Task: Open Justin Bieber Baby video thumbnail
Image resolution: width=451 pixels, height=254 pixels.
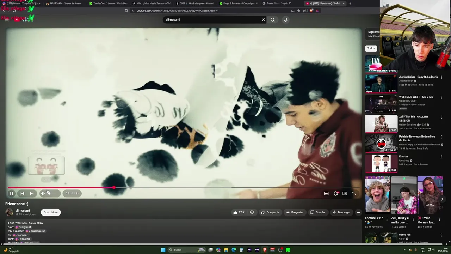Action: 381,84
